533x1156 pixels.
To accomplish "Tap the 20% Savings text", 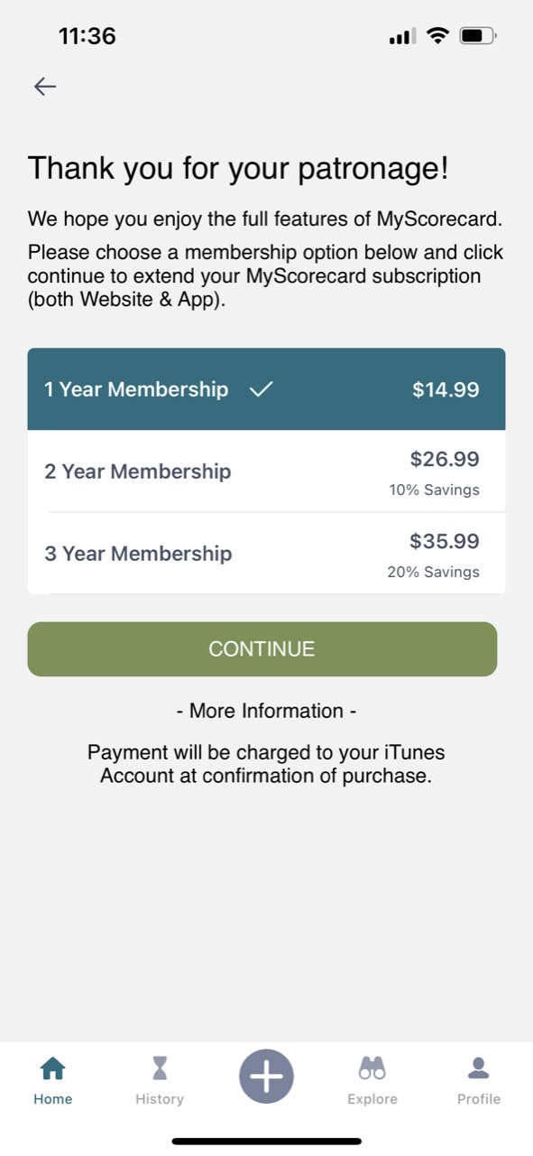I will tap(434, 572).
